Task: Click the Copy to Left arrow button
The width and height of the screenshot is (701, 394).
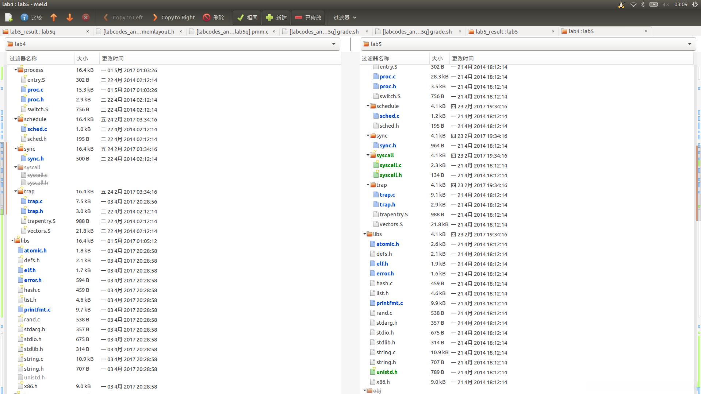Action: click(123, 18)
